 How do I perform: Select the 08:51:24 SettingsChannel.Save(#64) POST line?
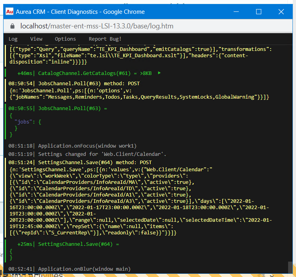click(80, 163)
